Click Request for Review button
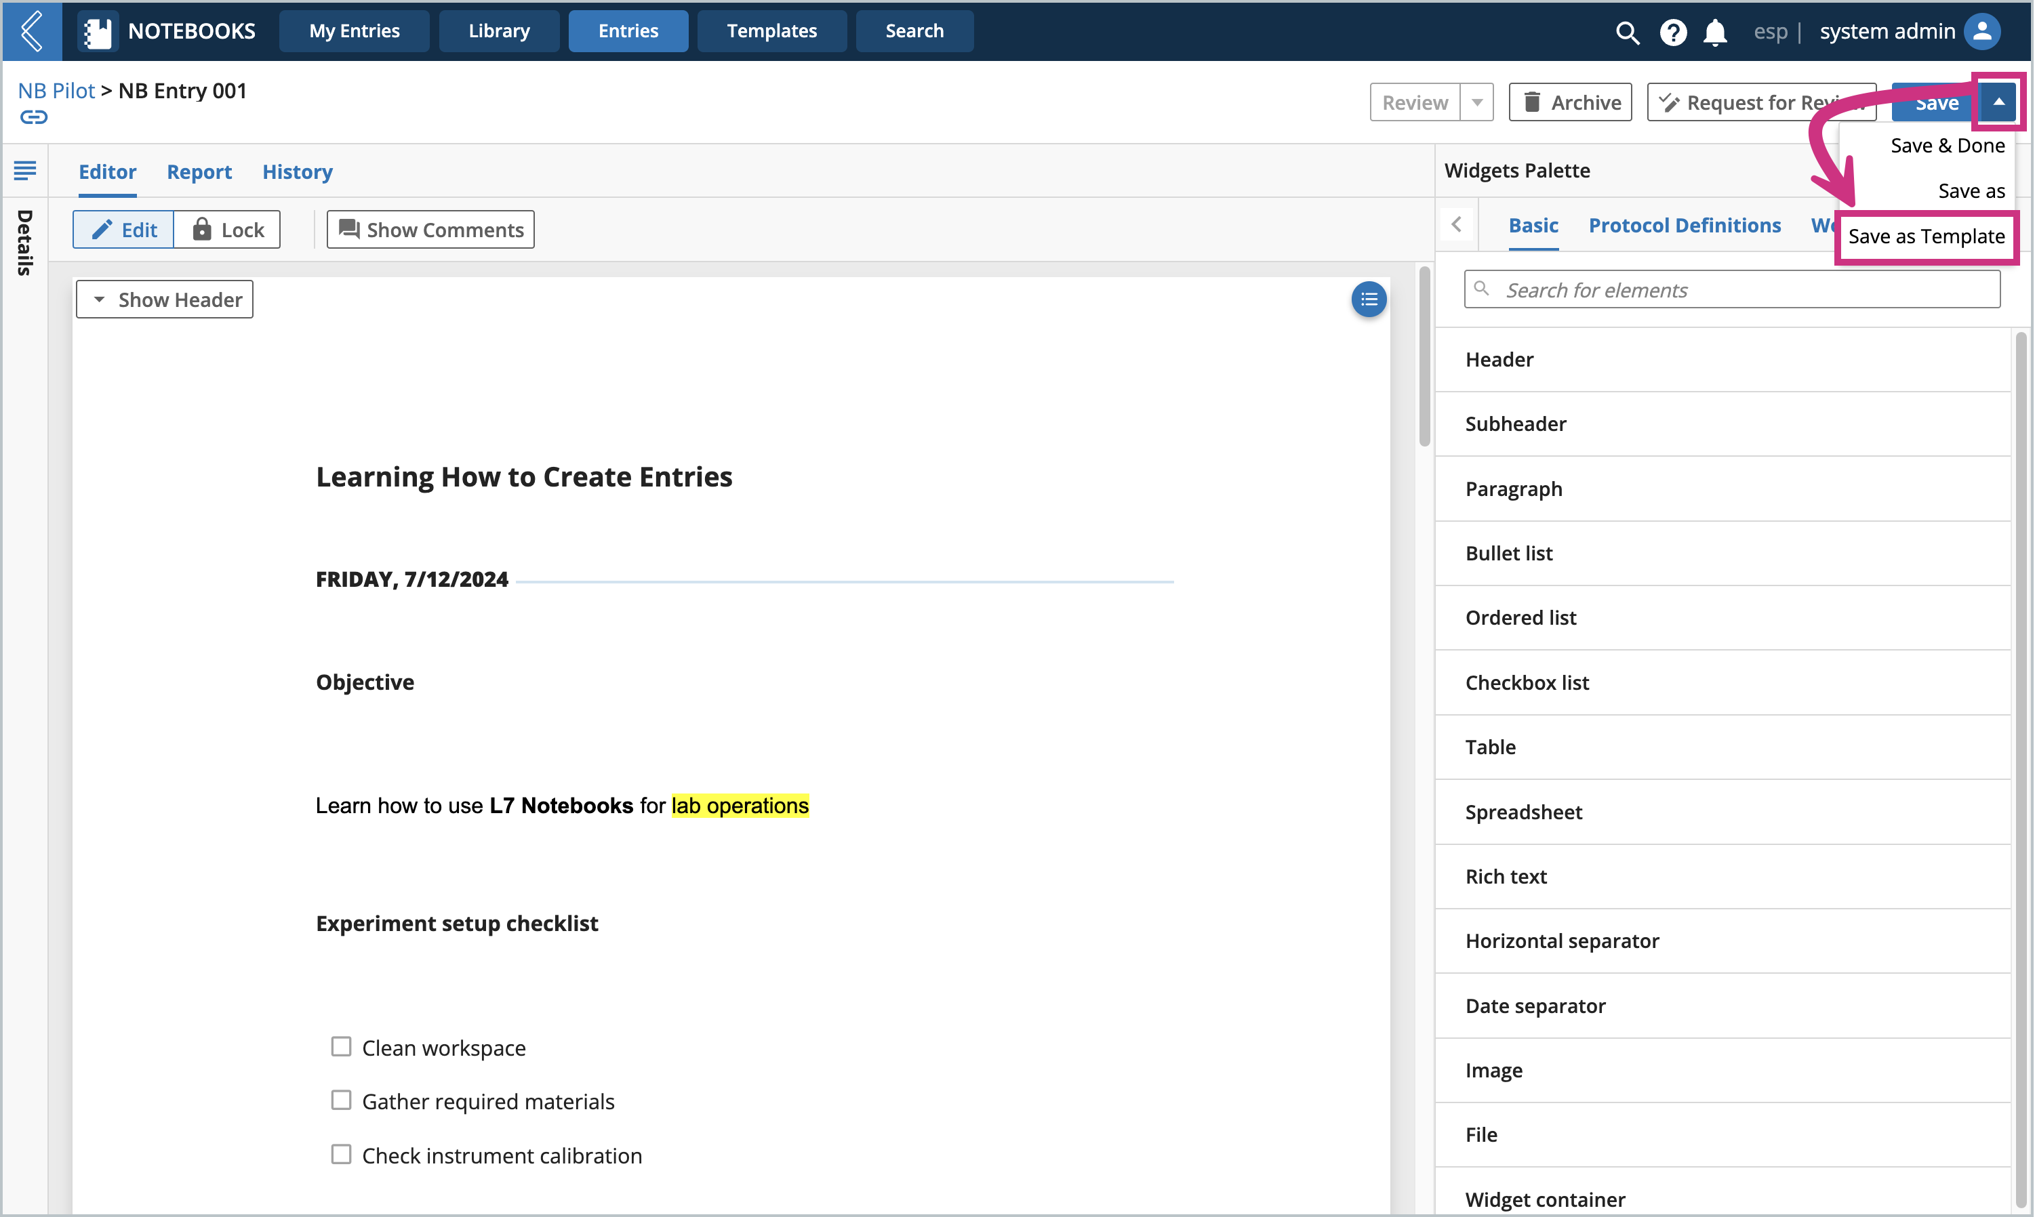The image size is (2035, 1217). (1760, 102)
